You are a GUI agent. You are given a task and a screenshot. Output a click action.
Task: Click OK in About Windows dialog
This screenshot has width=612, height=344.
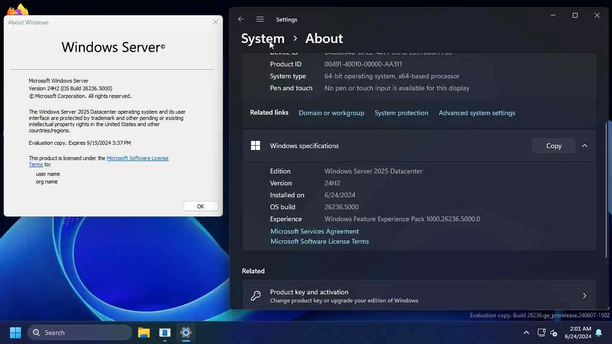[x=201, y=206]
